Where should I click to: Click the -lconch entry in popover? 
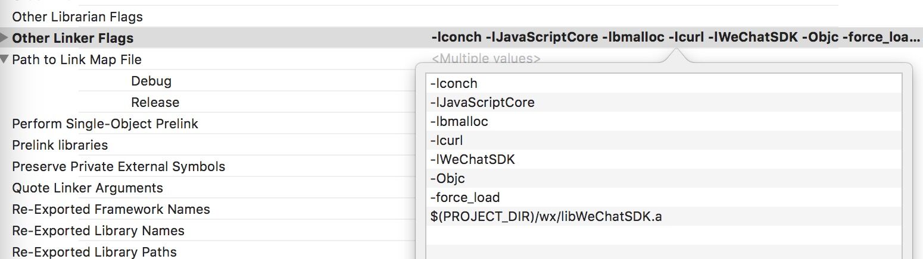coord(454,84)
